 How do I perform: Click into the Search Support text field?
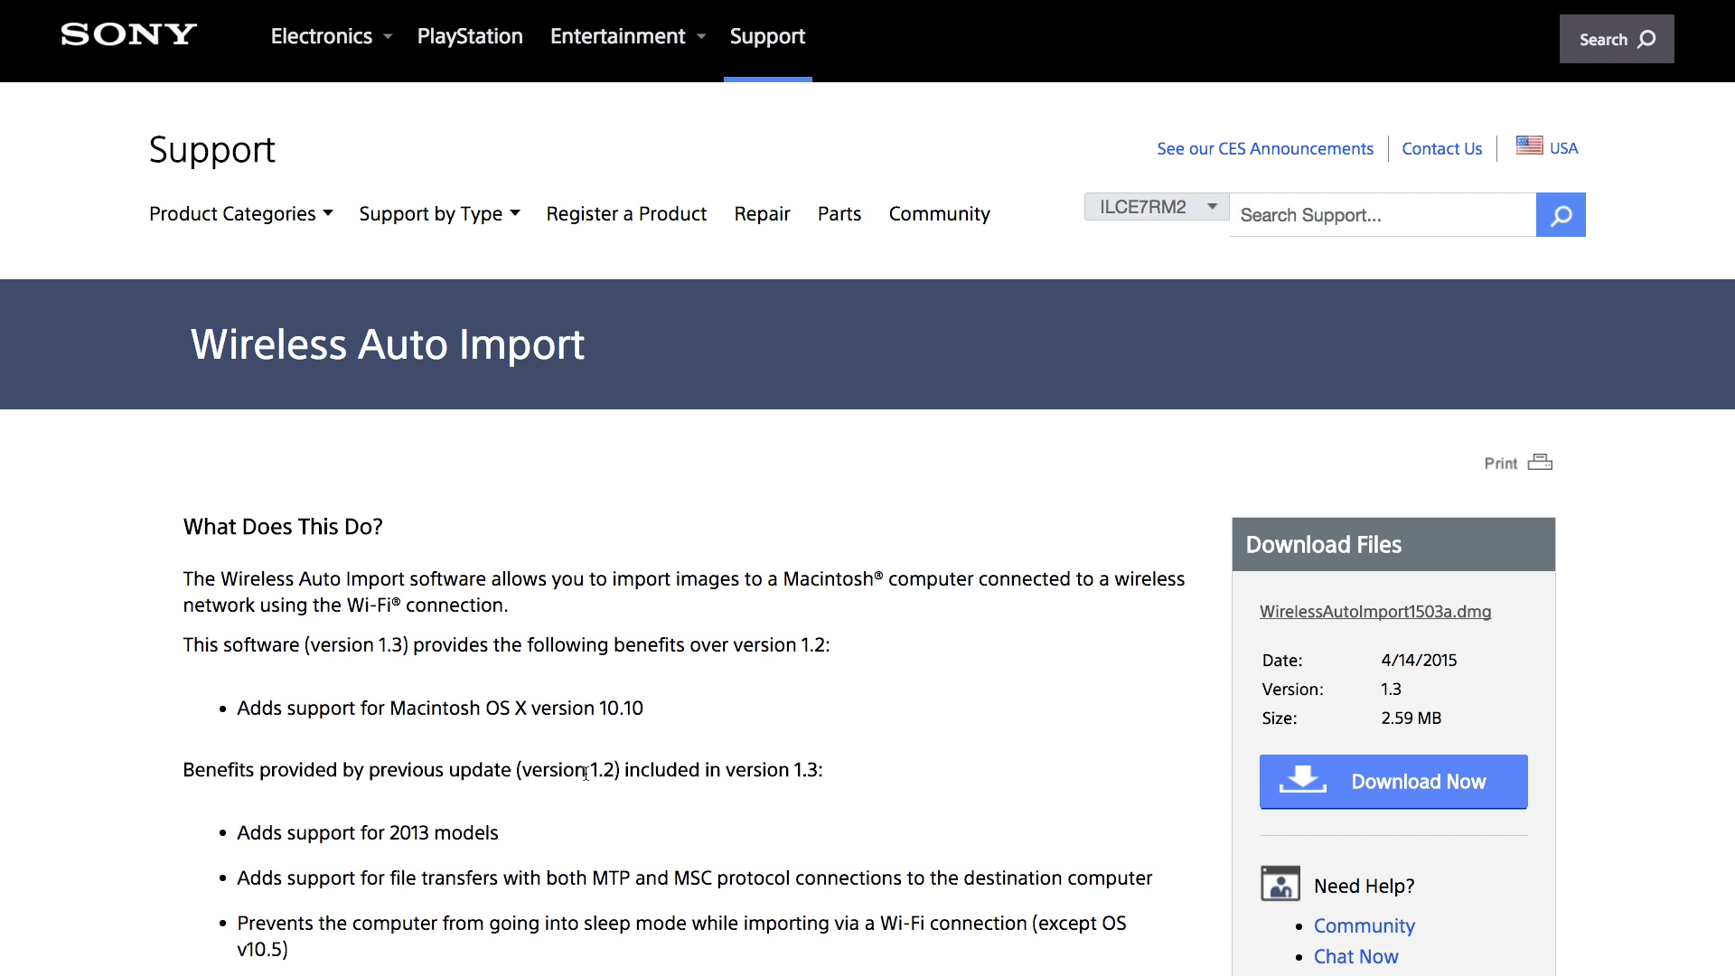(1382, 215)
